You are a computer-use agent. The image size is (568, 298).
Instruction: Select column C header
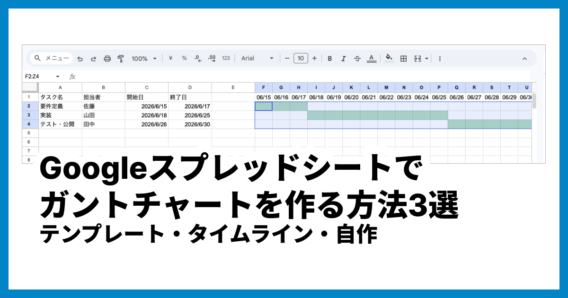coord(147,88)
